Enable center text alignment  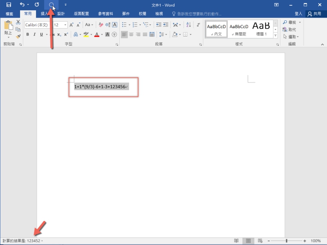(x=131, y=34)
